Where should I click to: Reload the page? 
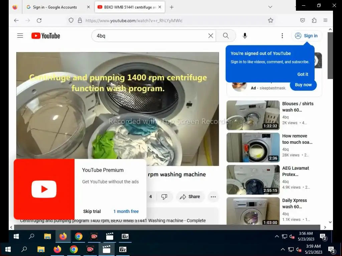39,20
